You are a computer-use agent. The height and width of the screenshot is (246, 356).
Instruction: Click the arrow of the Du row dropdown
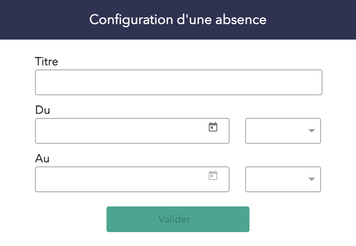point(311,131)
